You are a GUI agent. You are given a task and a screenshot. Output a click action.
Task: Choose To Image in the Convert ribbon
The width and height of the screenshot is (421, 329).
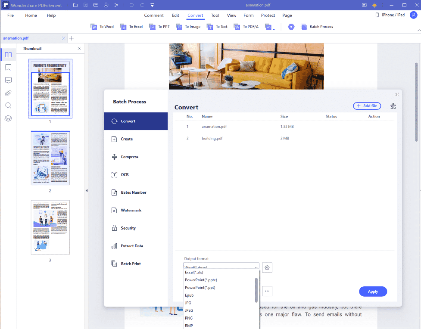[188, 27]
